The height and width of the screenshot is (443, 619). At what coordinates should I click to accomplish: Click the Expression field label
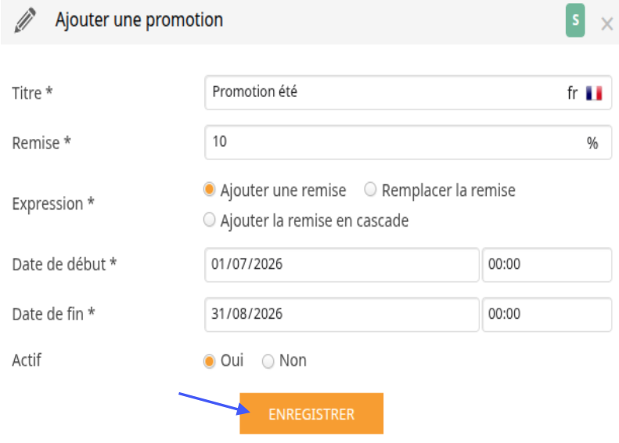53,204
